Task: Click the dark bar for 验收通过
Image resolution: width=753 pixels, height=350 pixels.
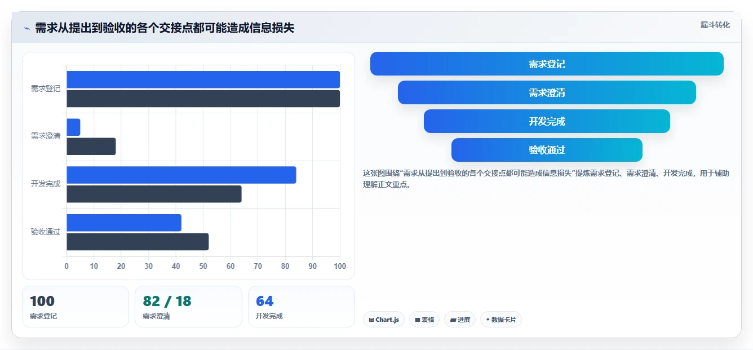Action: tap(138, 242)
